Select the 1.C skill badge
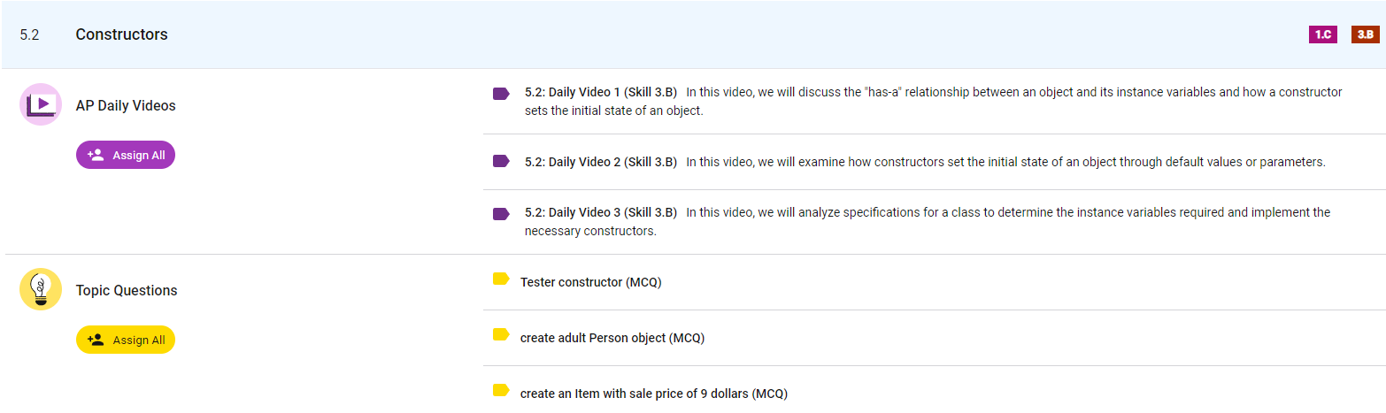 pos(1322,34)
